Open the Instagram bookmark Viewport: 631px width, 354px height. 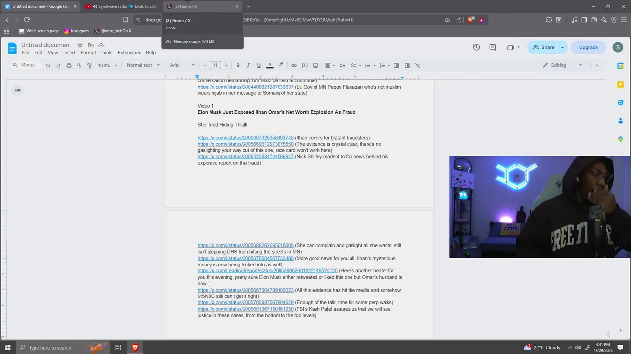tap(76, 31)
